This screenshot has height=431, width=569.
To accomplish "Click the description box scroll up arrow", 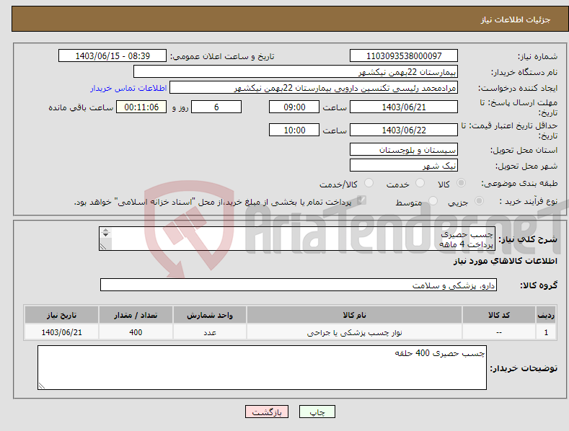I will 105,231.
